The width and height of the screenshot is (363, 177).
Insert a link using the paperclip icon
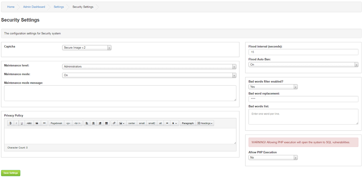coord(114,123)
